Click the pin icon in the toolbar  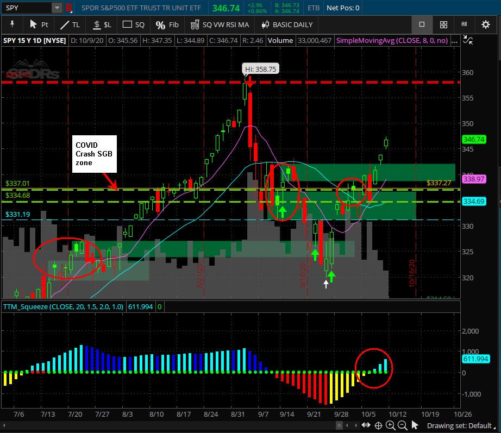point(11,24)
